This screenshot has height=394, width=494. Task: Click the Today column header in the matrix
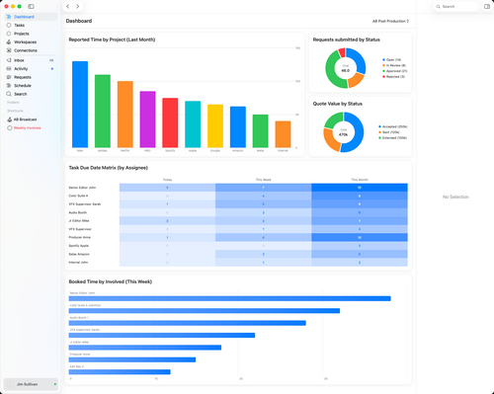pos(167,180)
